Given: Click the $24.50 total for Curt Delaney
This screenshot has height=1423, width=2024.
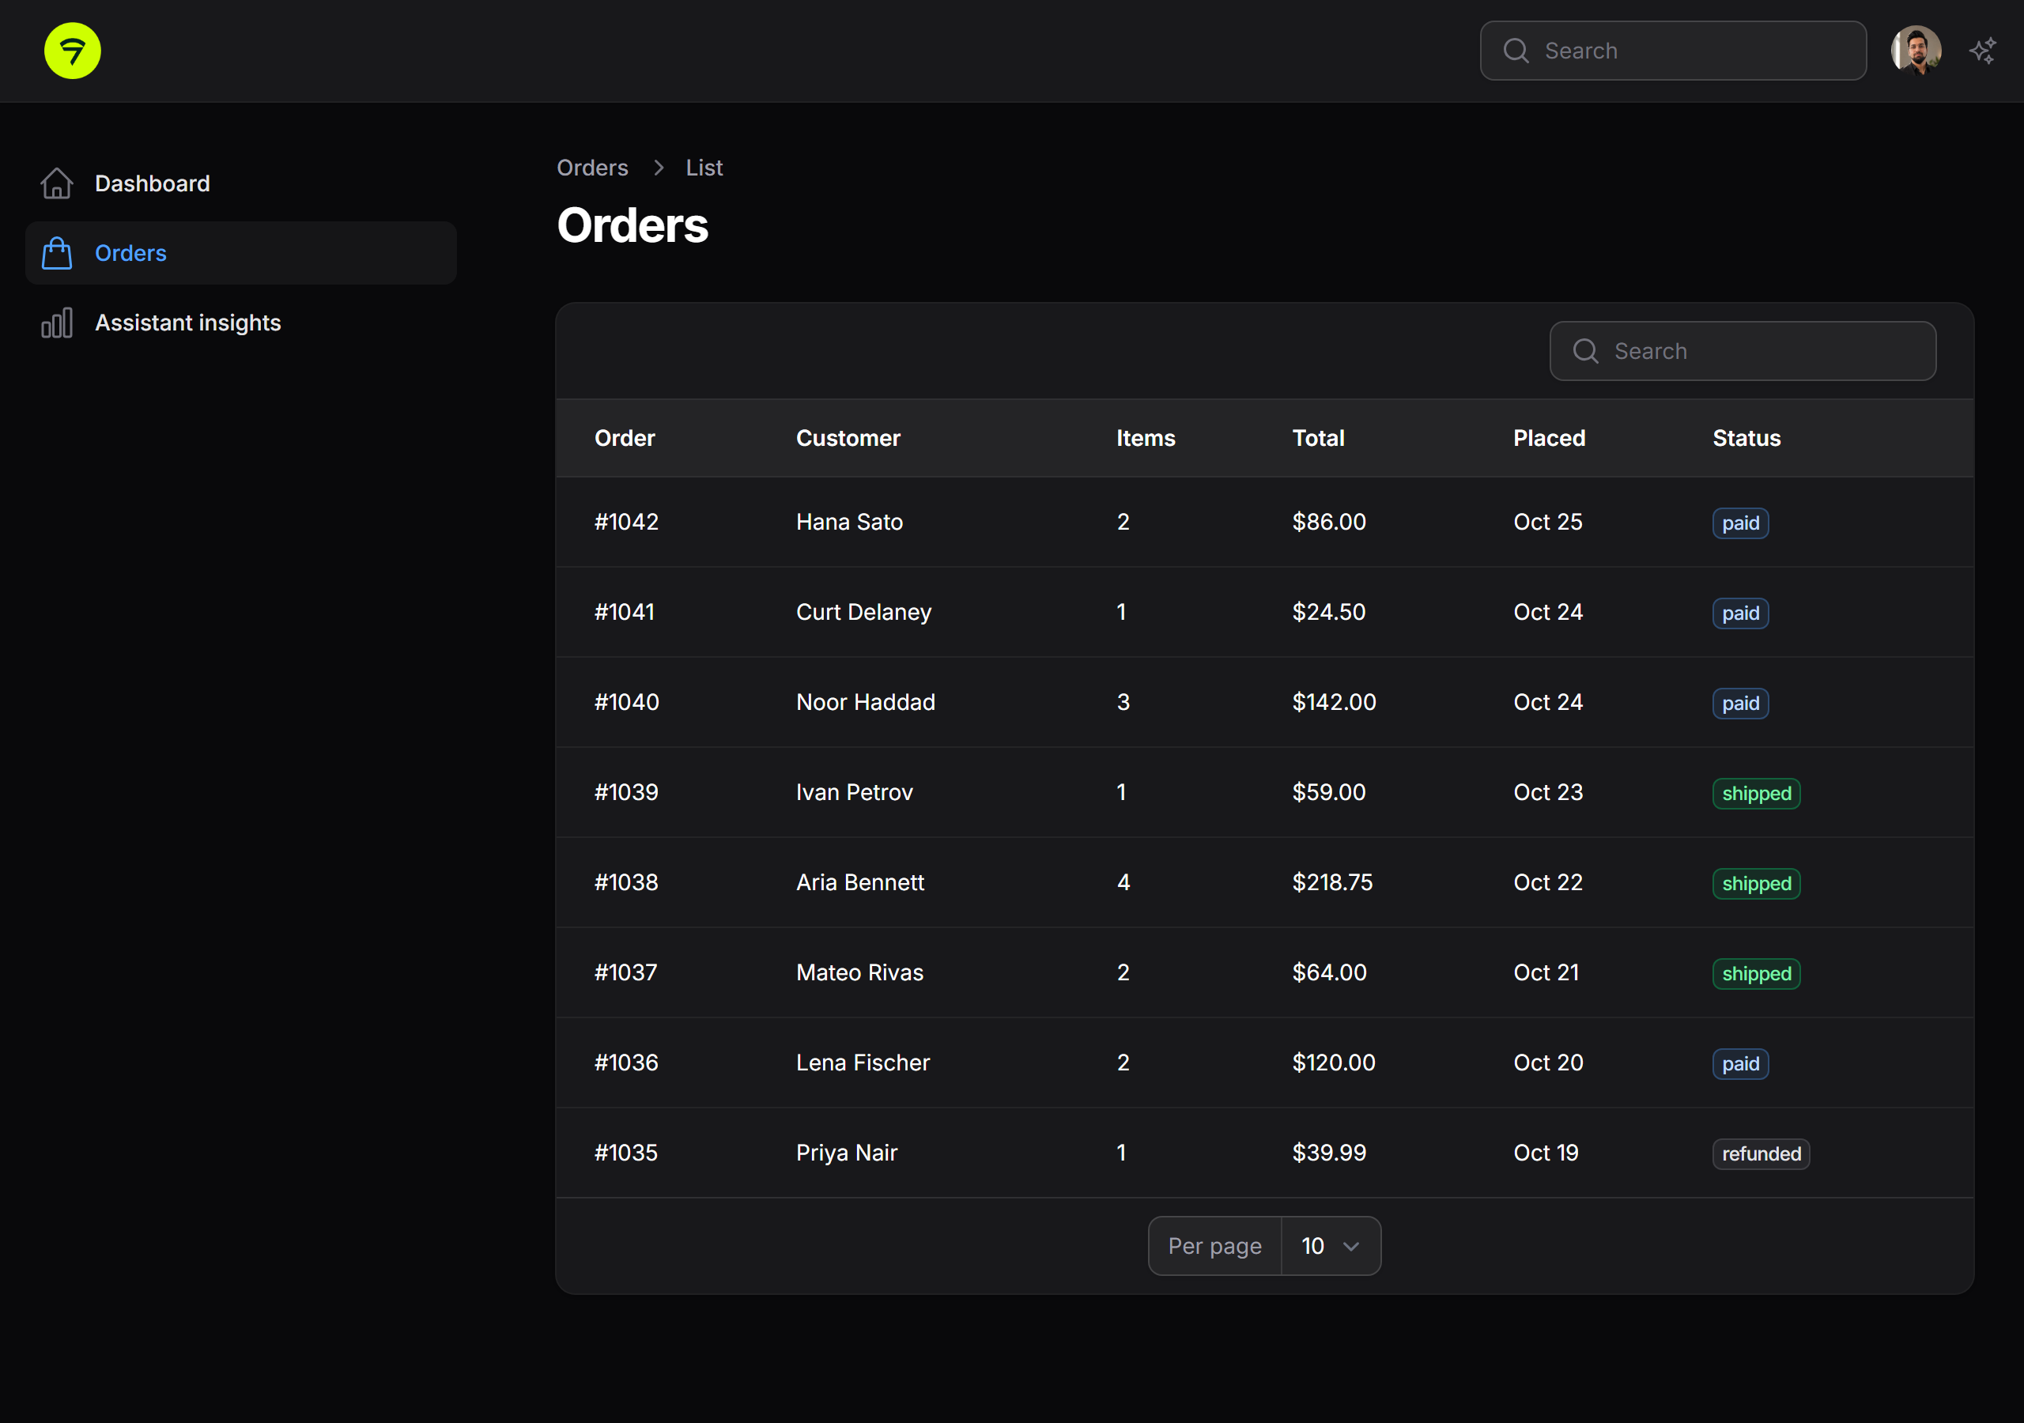Looking at the screenshot, I should click(x=1328, y=612).
